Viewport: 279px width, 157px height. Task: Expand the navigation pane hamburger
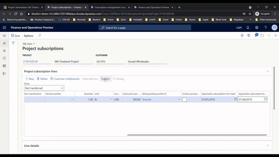point(4,36)
